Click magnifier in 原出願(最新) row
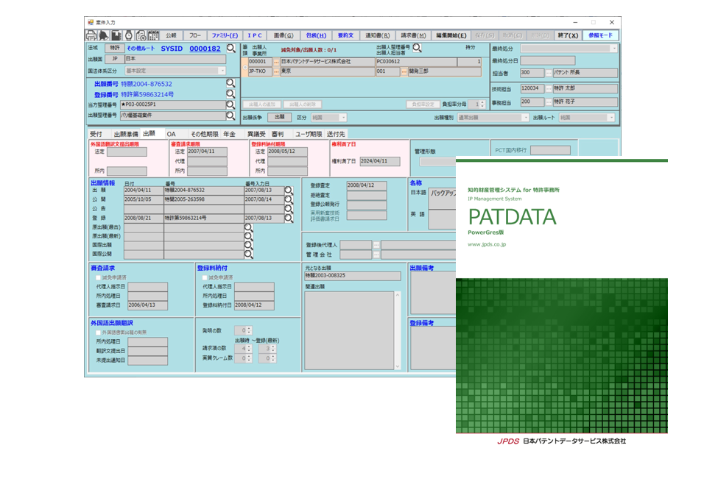Viewport: 718px width, 501px height. (x=249, y=236)
